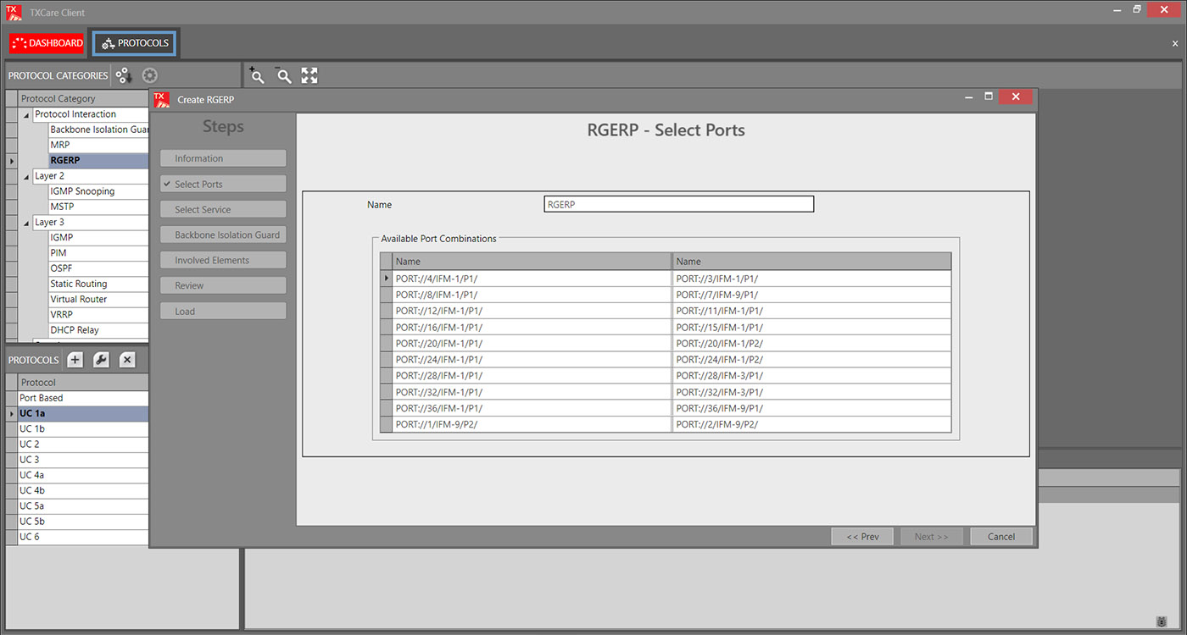The image size is (1187, 635).
Task: Select VRRP under Layer 3
Action: [x=99, y=314]
